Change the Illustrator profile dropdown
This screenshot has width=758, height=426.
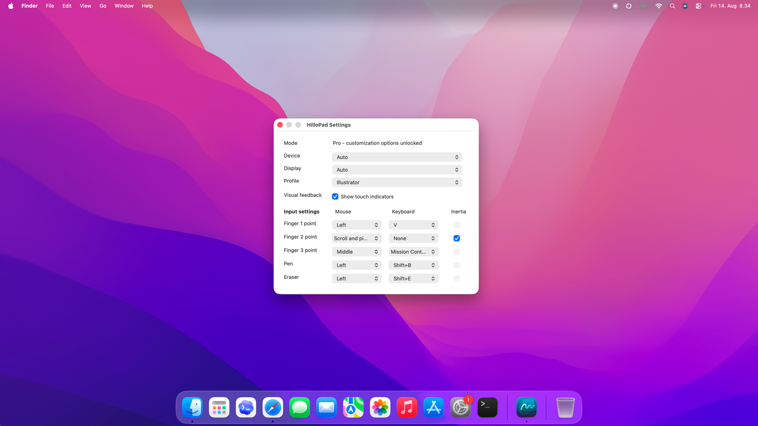pos(397,182)
